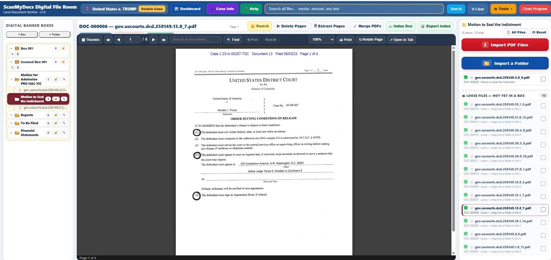
Task: Check the box for gov.uscourts.dcd.258149.35.1_6.pdf
Action: (x=543, y=106)
